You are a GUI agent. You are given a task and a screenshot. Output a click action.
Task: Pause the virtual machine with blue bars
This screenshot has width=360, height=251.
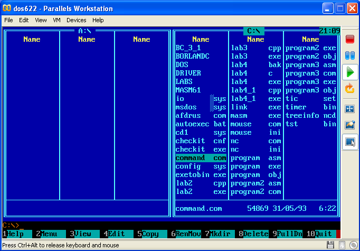[350, 55]
